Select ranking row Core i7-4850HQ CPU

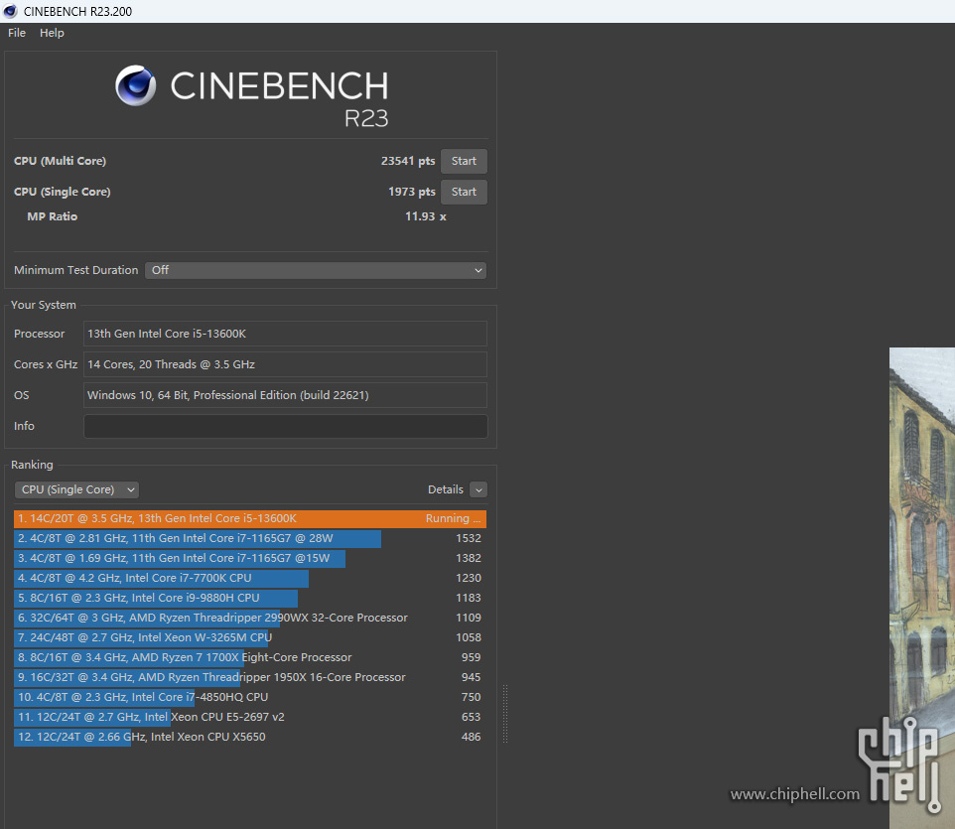coord(250,697)
